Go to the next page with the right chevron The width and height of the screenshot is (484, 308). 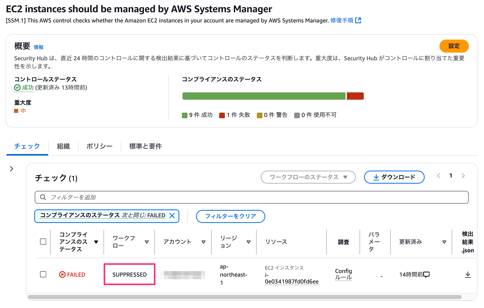coord(463,176)
